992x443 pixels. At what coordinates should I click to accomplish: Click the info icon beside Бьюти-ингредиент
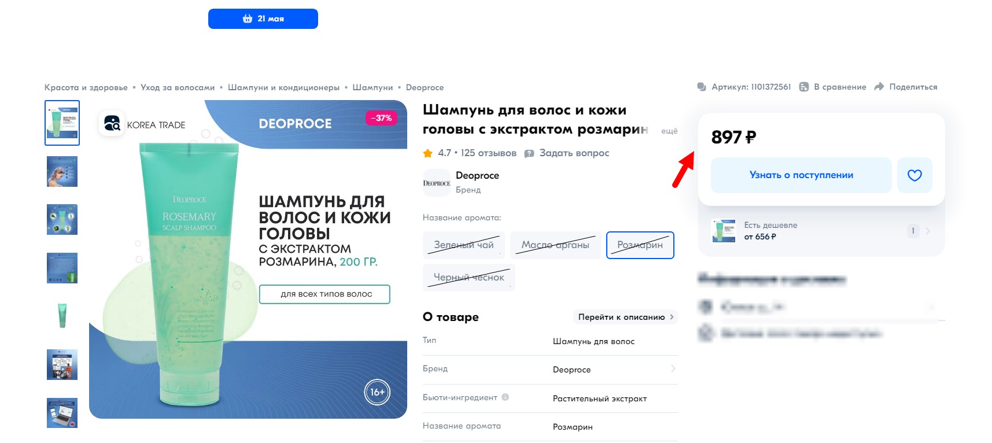506,397
